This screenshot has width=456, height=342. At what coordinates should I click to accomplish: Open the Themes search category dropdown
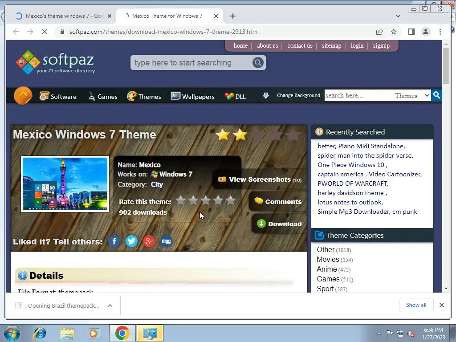tap(411, 95)
